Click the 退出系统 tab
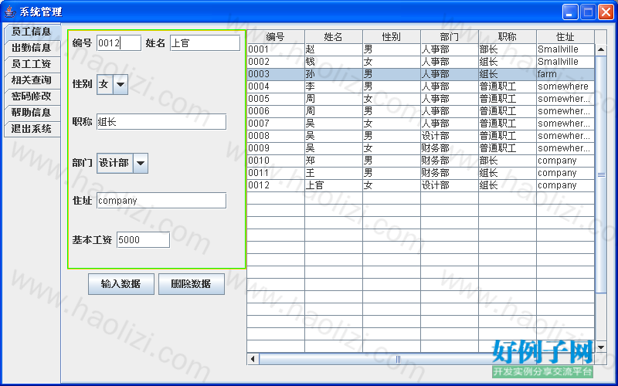This screenshot has height=386, width=618. [x=32, y=129]
